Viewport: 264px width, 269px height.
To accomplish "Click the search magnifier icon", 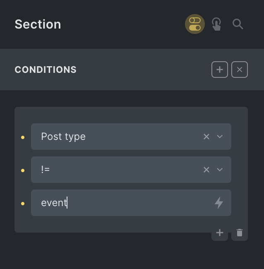I will coord(238,24).
